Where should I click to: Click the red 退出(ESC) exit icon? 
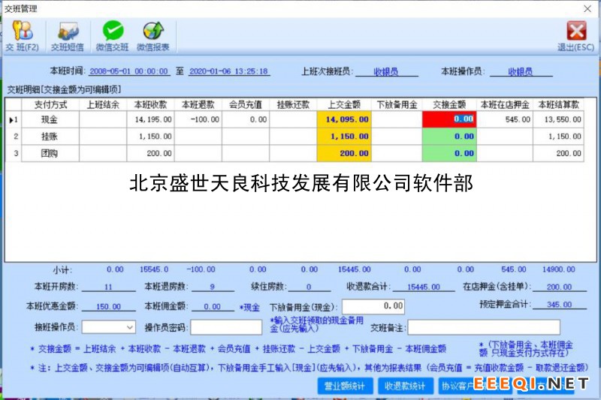coord(575,35)
